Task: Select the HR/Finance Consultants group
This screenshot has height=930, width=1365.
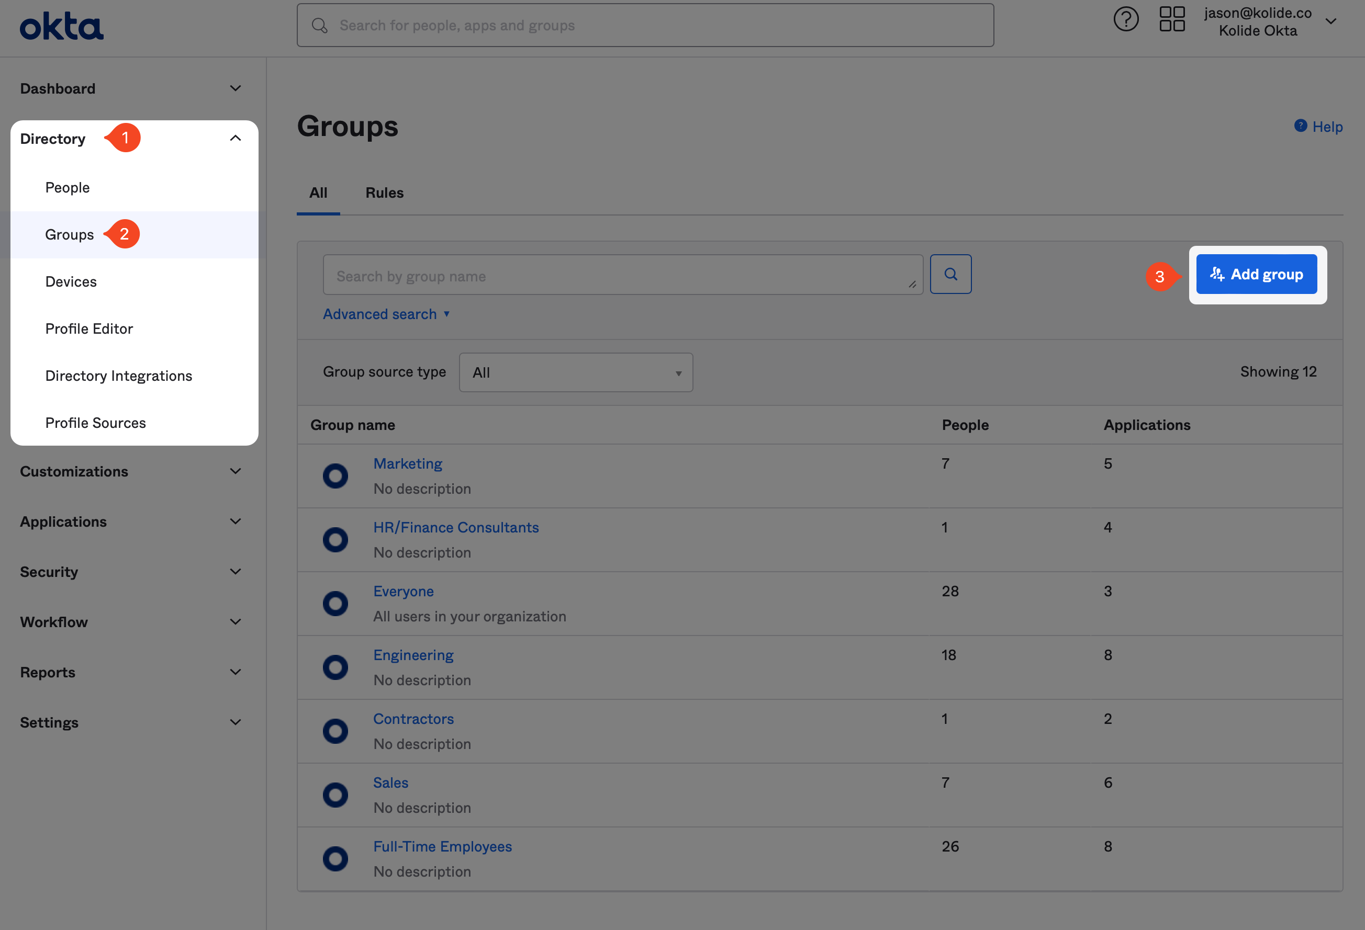Action: coord(455,527)
